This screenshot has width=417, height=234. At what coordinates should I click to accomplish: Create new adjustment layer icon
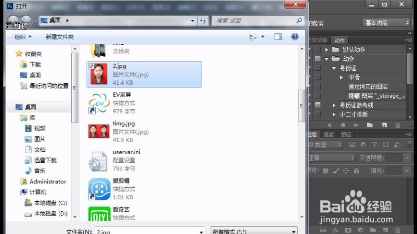tap(361, 230)
